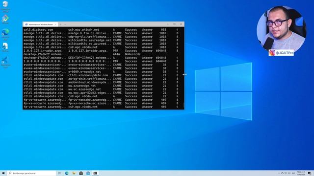Minimize the terminal window
The width and height of the screenshot is (314, 176).
pos(168,24)
